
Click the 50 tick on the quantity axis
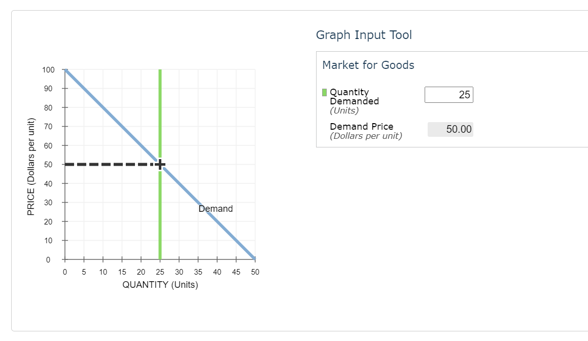tap(255, 272)
